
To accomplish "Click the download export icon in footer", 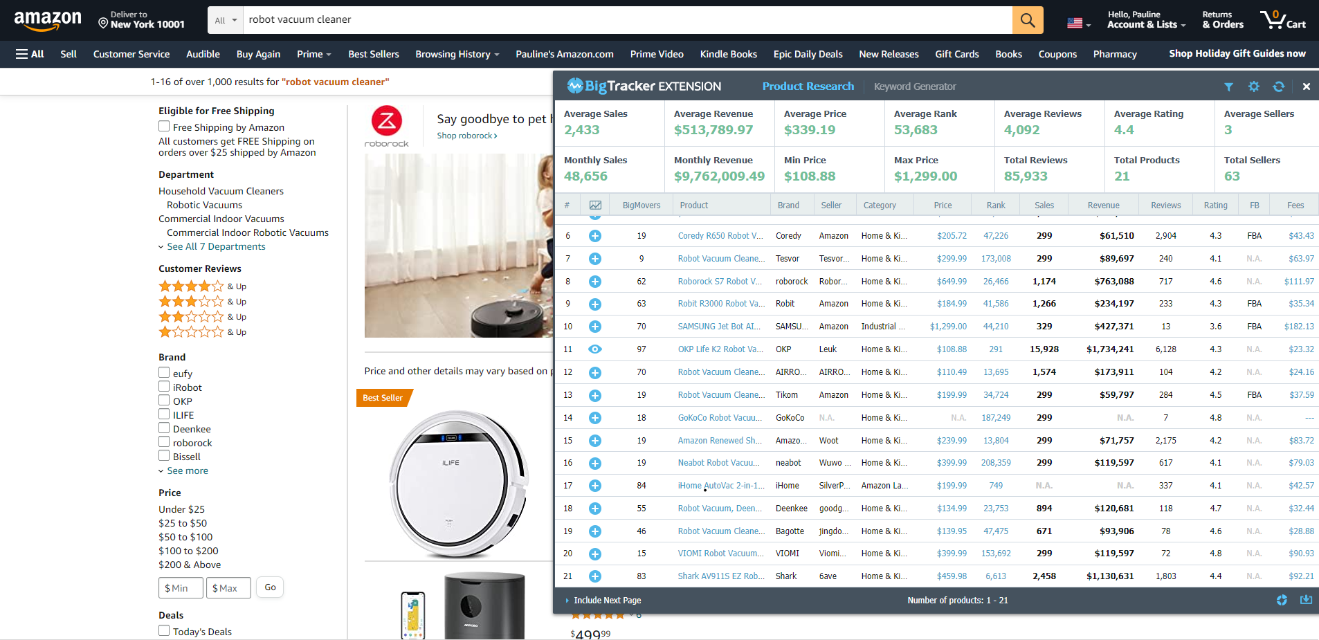I will (1306, 600).
